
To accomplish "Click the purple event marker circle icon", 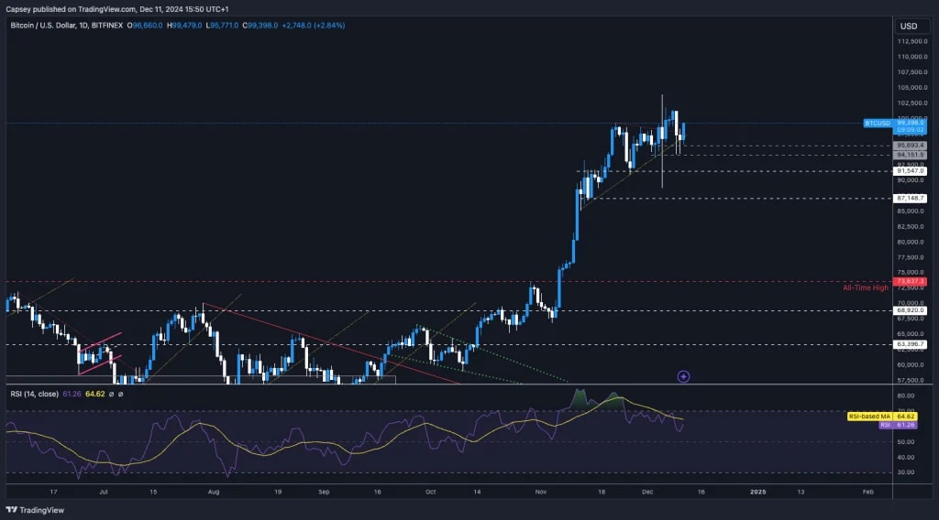I will [683, 376].
